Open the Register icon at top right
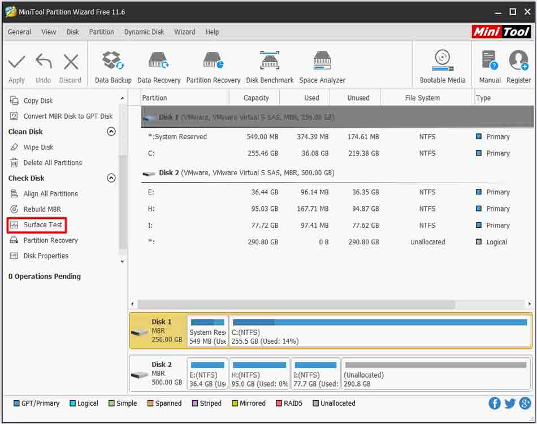Screen dimensions: 537x424 point(518,64)
